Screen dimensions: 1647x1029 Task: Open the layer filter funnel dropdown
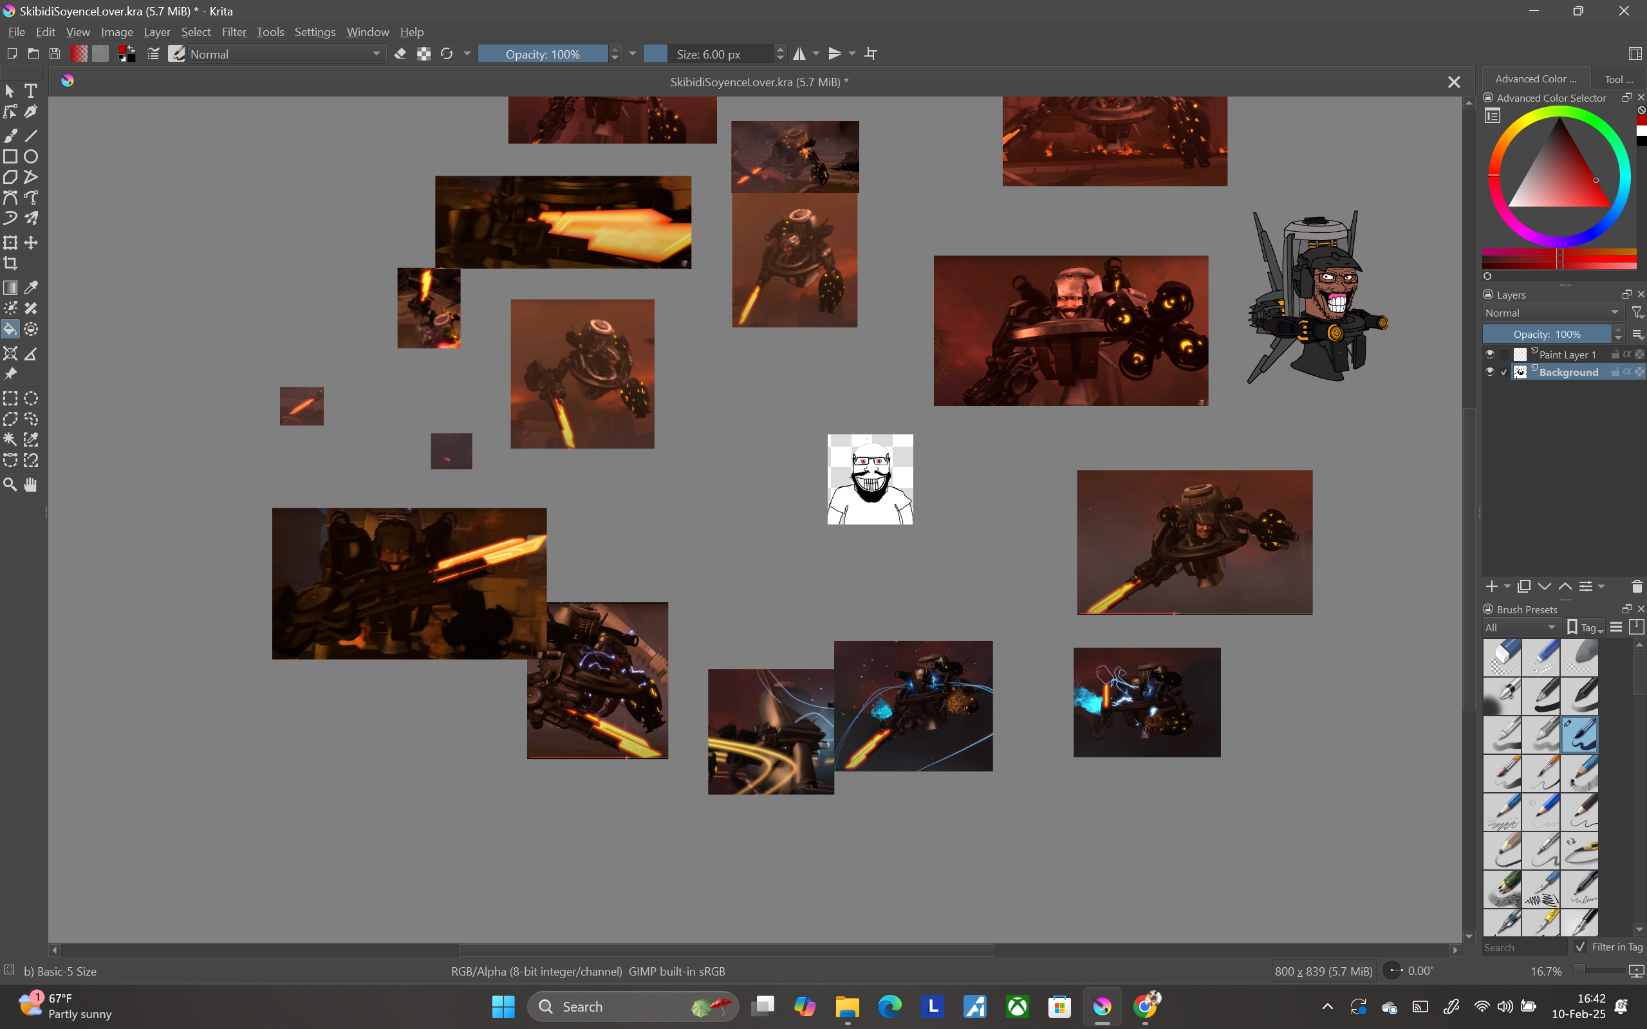tap(1637, 313)
